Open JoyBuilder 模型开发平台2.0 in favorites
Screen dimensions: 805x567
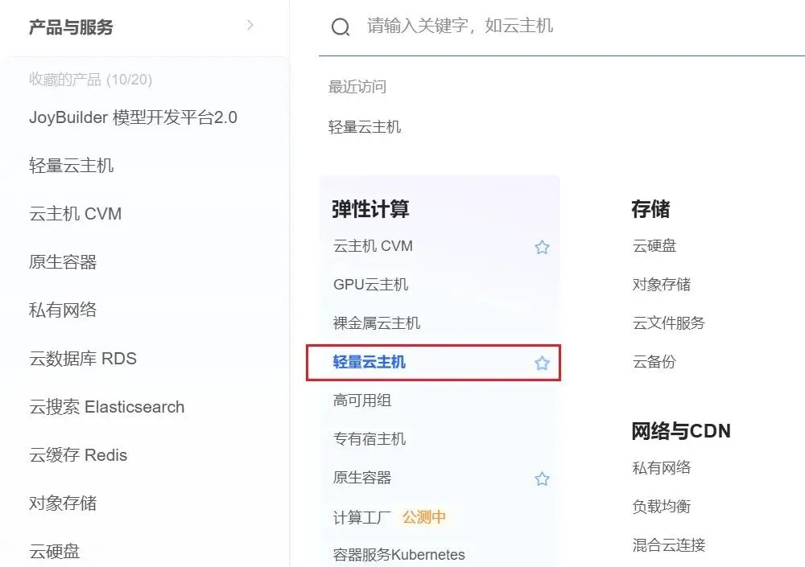[133, 117]
